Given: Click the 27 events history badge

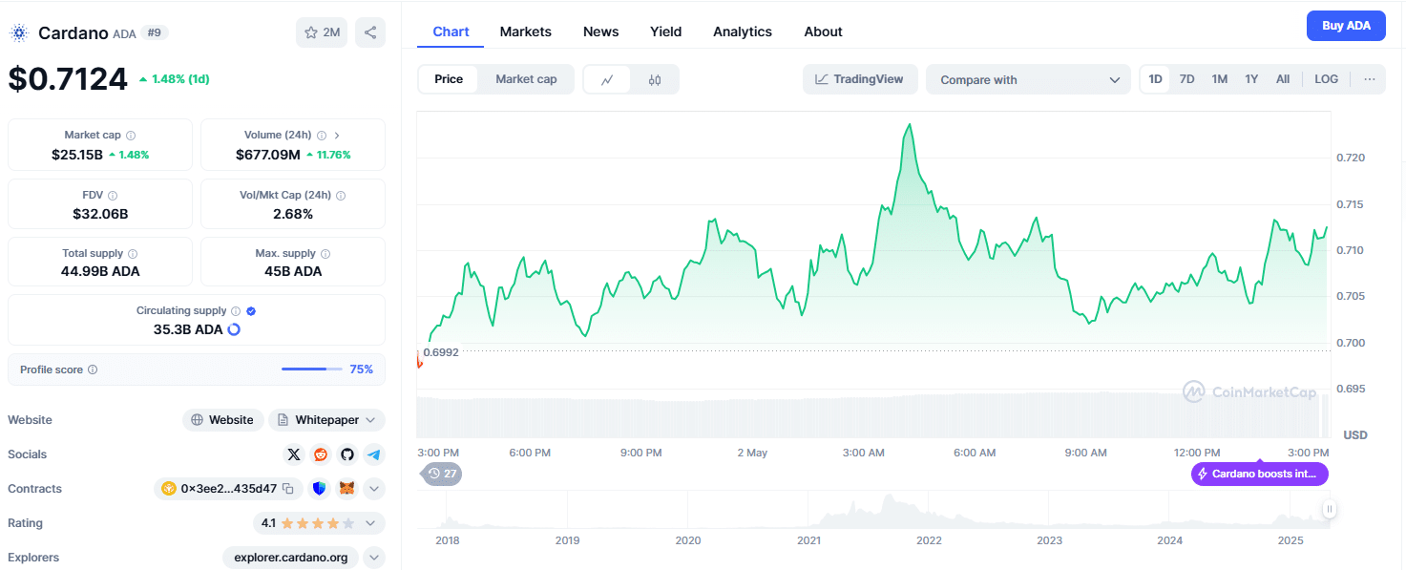Looking at the screenshot, I should [442, 474].
